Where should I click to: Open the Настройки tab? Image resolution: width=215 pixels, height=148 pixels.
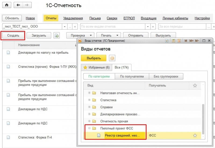coord(202,18)
